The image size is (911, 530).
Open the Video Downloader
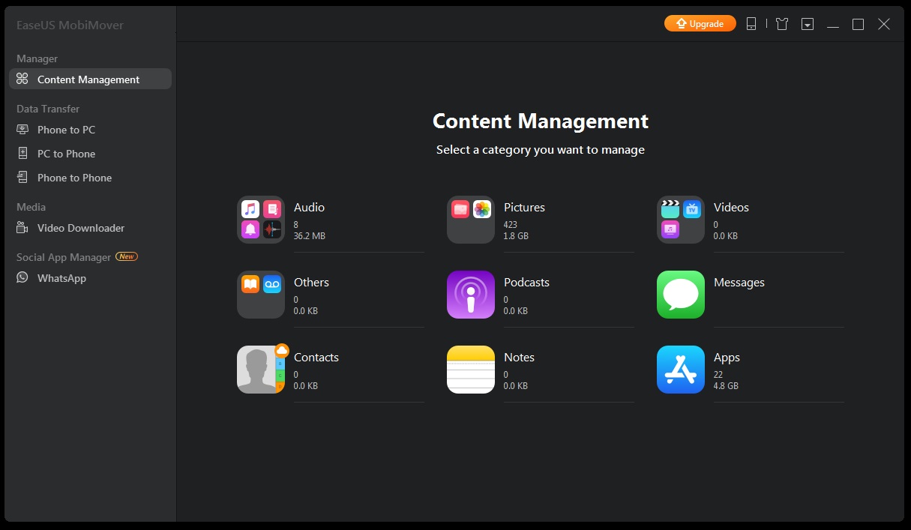pos(80,227)
